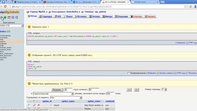Click the Удалить tab
The width and height of the screenshot is (197, 111).
pyautogui.click(x=150, y=16)
